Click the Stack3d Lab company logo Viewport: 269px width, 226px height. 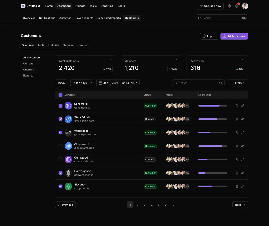tap(68, 119)
